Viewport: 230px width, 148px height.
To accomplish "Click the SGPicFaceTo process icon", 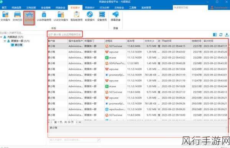I will click(x=107, y=63).
